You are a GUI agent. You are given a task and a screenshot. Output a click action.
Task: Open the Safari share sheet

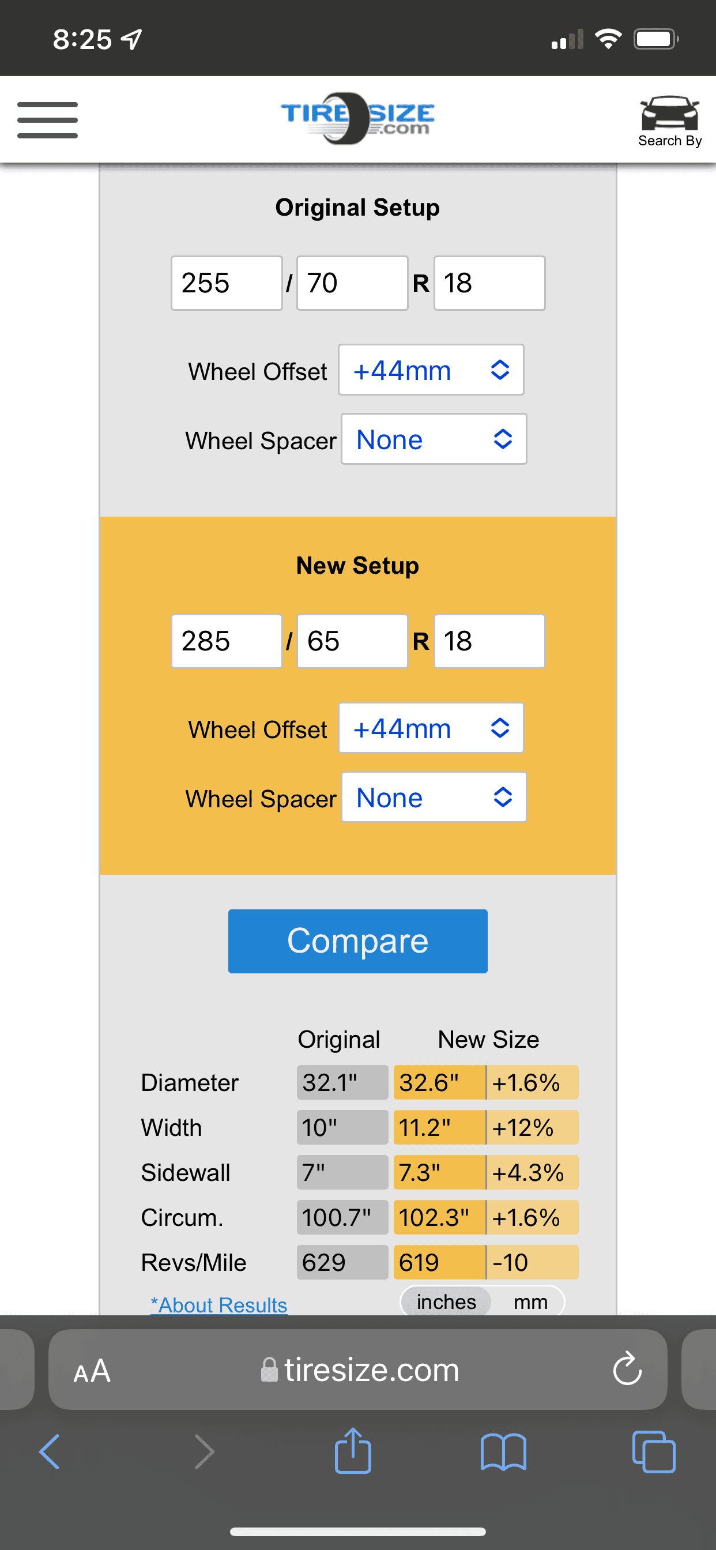click(x=353, y=1450)
